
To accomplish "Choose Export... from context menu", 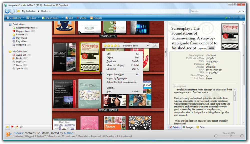I will [122, 88].
